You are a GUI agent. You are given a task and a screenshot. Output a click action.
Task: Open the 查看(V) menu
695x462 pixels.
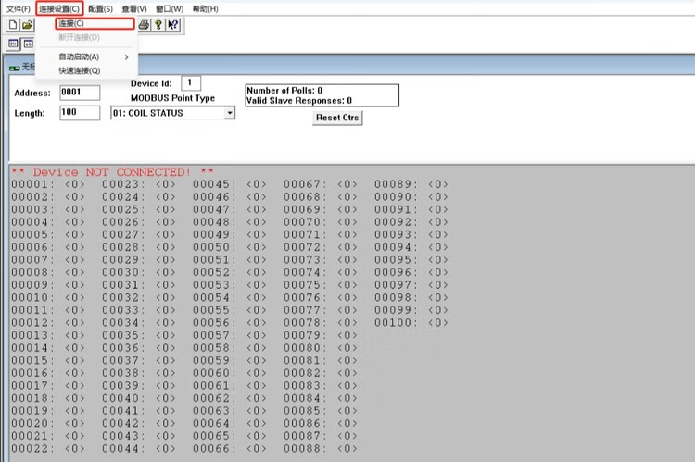134,8
